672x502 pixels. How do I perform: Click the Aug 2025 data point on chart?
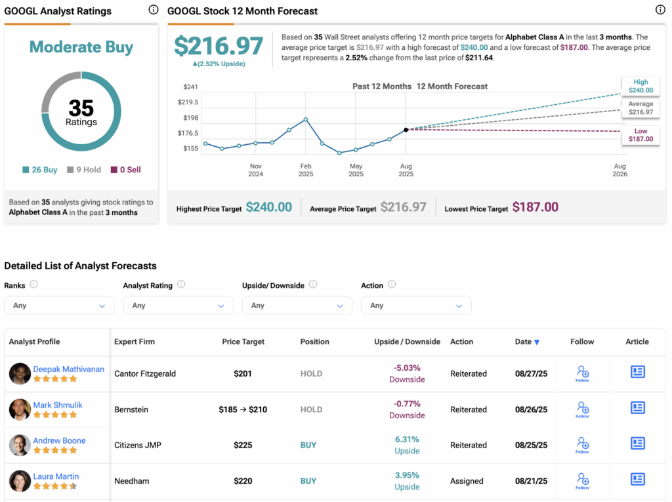click(406, 130)
